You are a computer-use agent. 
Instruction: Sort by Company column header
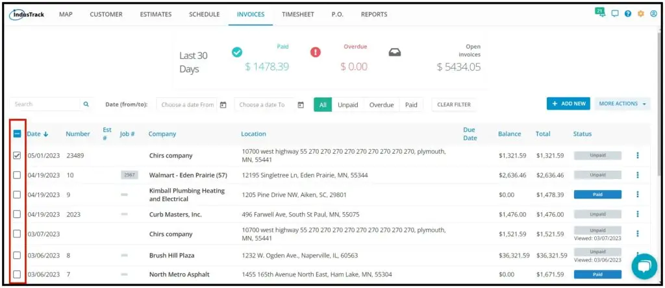pos(162,134)
